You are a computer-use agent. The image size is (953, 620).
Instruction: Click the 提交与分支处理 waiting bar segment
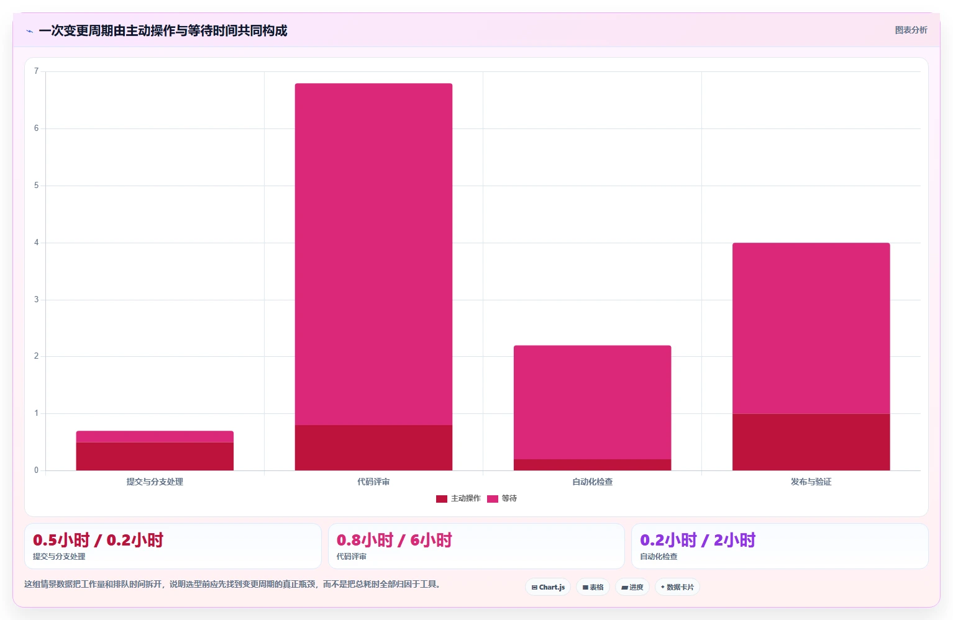[x=155, y=436]
